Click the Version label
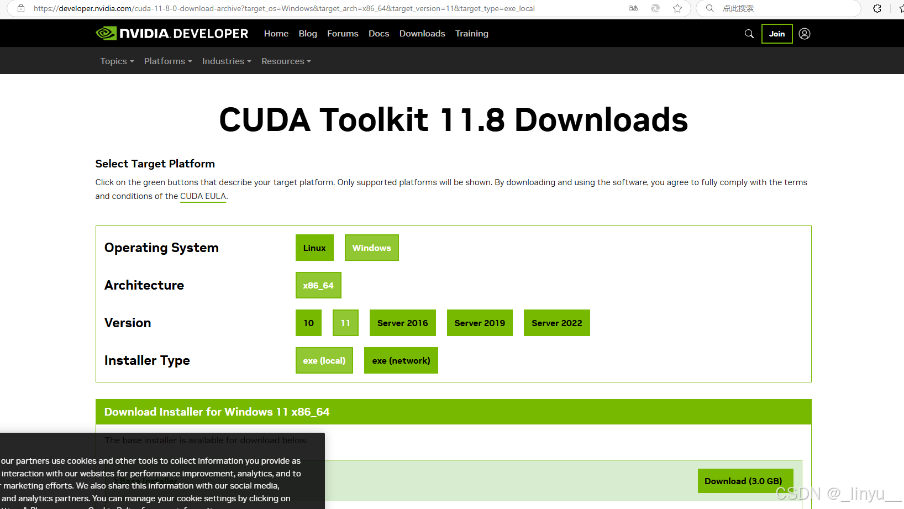 click(x=128, y=323)
